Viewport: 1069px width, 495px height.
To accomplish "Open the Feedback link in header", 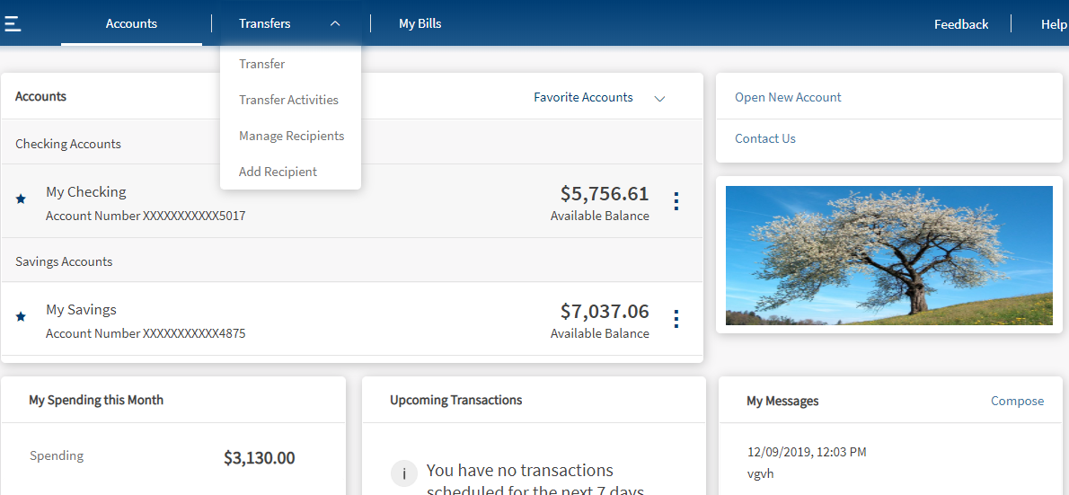I will (960, 24).
